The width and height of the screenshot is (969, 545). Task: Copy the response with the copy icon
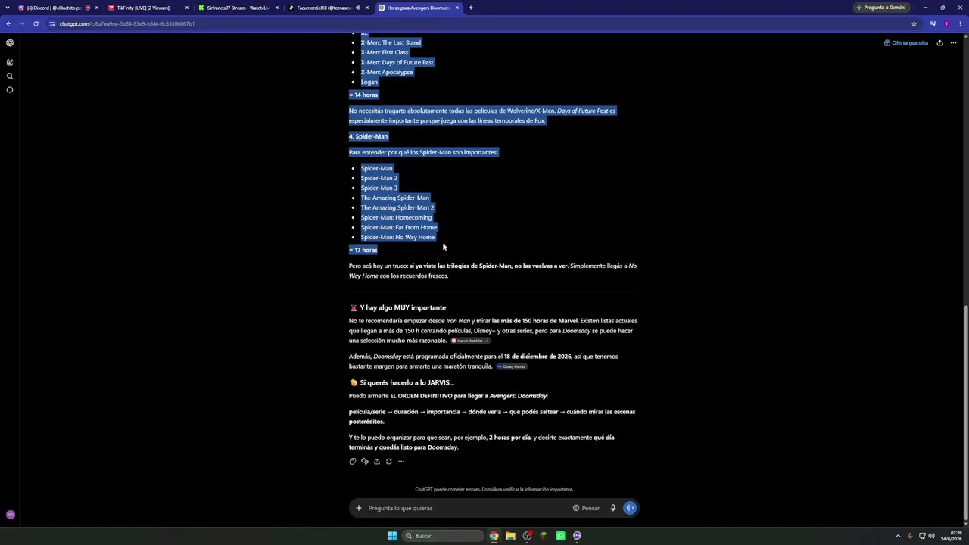pyautogui.click(x=352, y=461)
